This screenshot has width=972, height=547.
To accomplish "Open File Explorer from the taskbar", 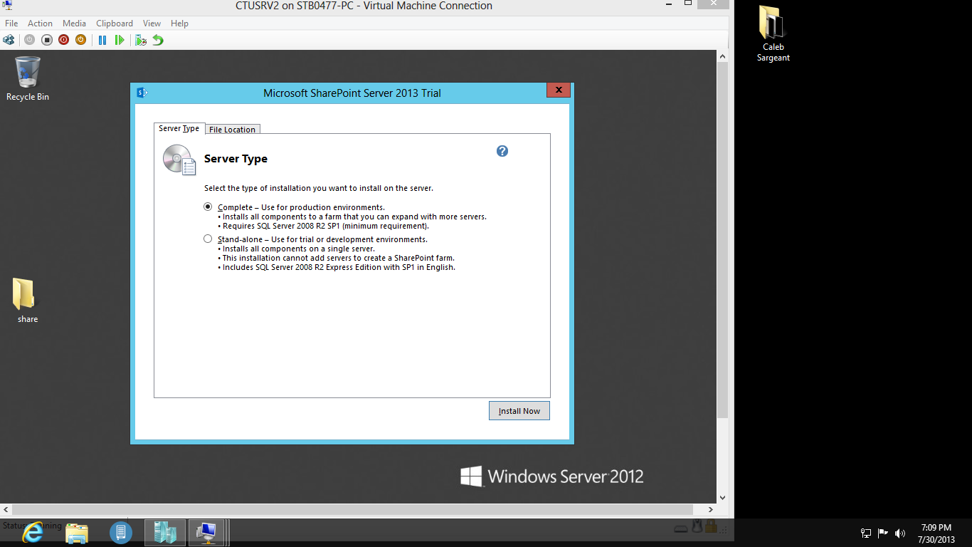I will (77, 532).
